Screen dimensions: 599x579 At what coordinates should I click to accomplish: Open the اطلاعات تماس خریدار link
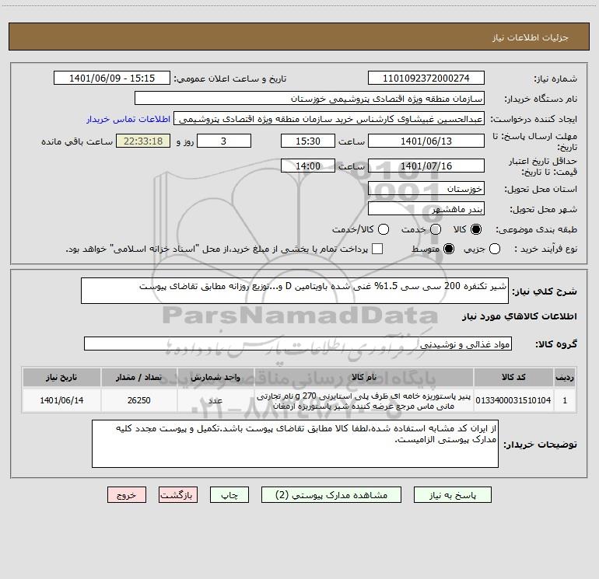click(128, 119)
